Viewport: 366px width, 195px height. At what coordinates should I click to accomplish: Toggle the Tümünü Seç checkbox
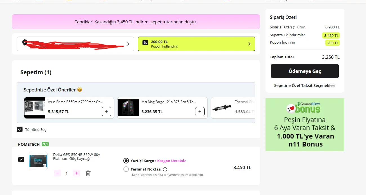point(20,129)
